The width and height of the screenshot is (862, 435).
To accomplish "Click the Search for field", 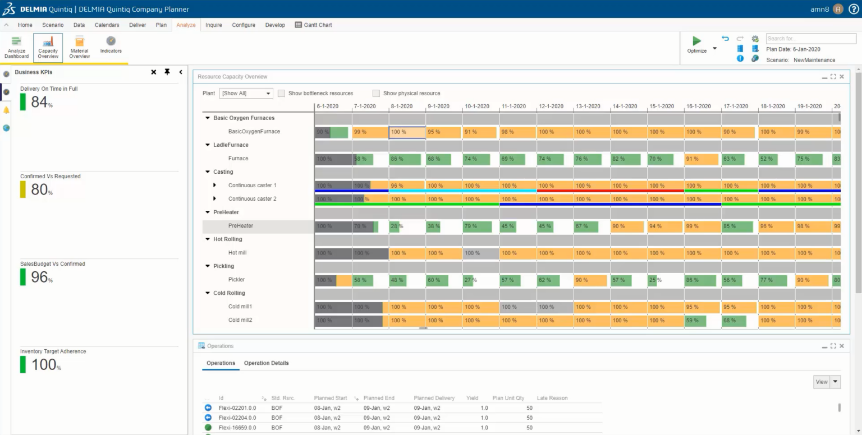I will tap(810, 38).
